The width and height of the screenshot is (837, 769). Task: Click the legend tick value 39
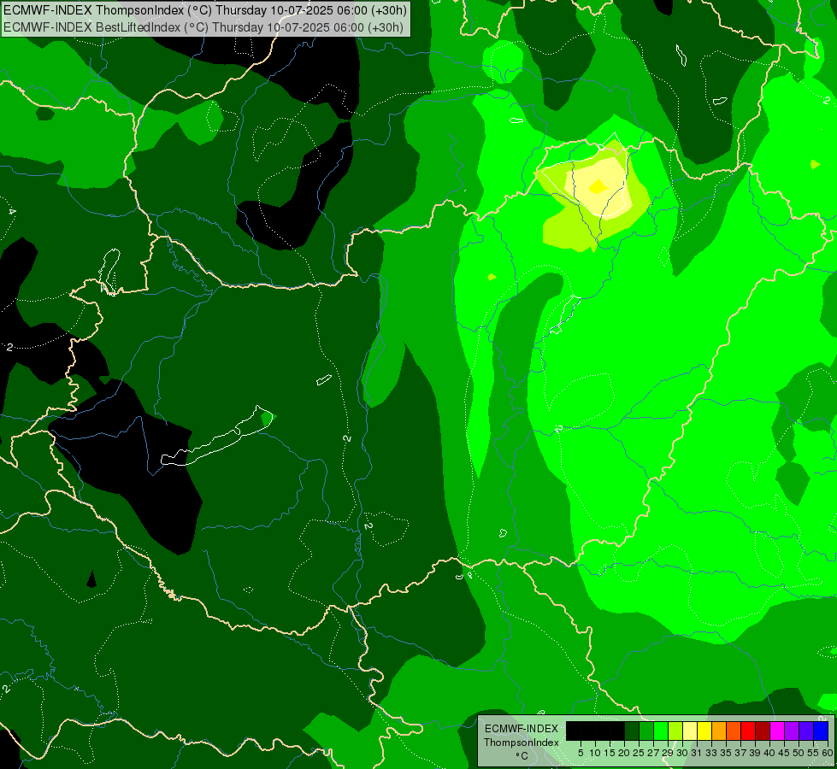coord(755,753)
